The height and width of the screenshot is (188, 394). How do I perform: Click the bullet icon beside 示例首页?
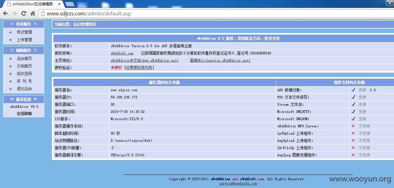[x=10, y=66]
